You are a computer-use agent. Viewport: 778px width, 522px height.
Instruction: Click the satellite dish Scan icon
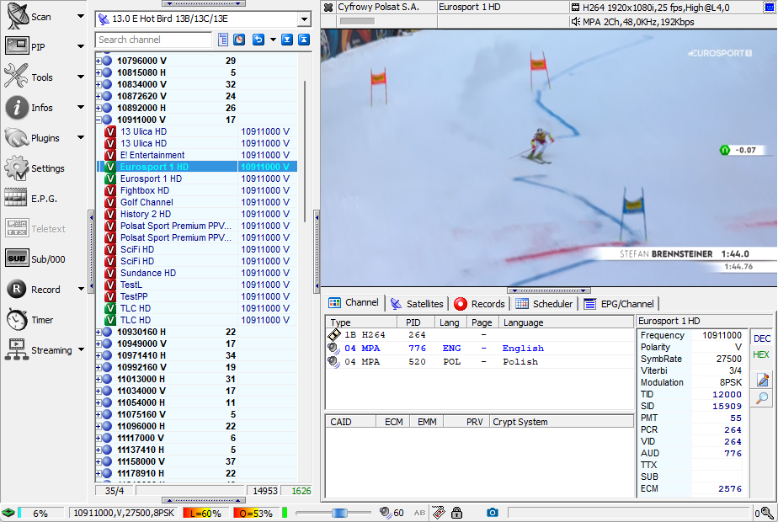point(17,16)
